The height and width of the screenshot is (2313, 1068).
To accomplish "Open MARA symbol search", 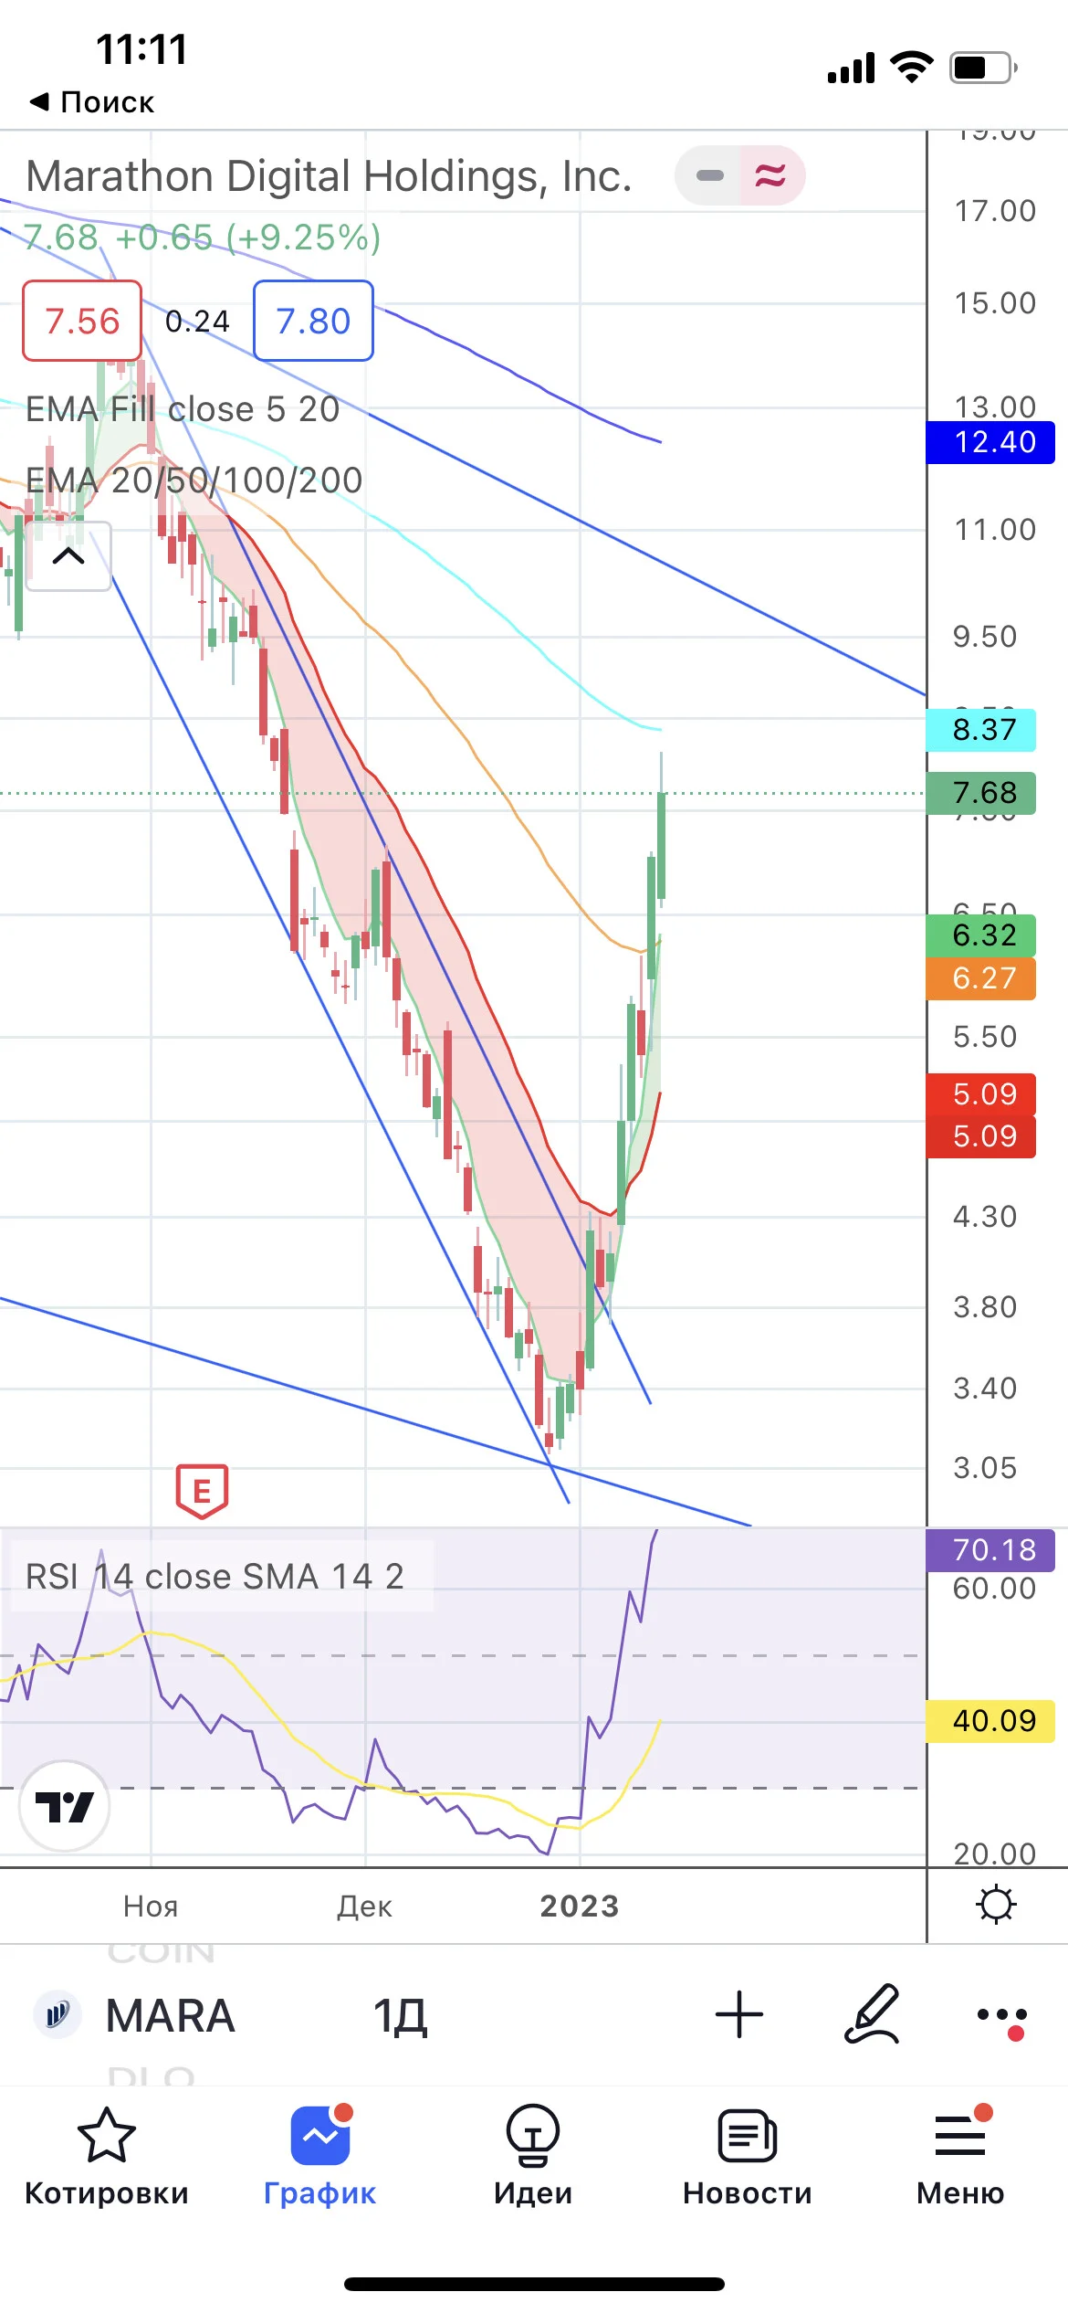I will tap(170, 2015).
